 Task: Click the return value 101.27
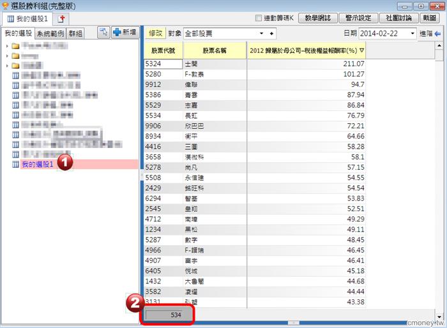354,74
